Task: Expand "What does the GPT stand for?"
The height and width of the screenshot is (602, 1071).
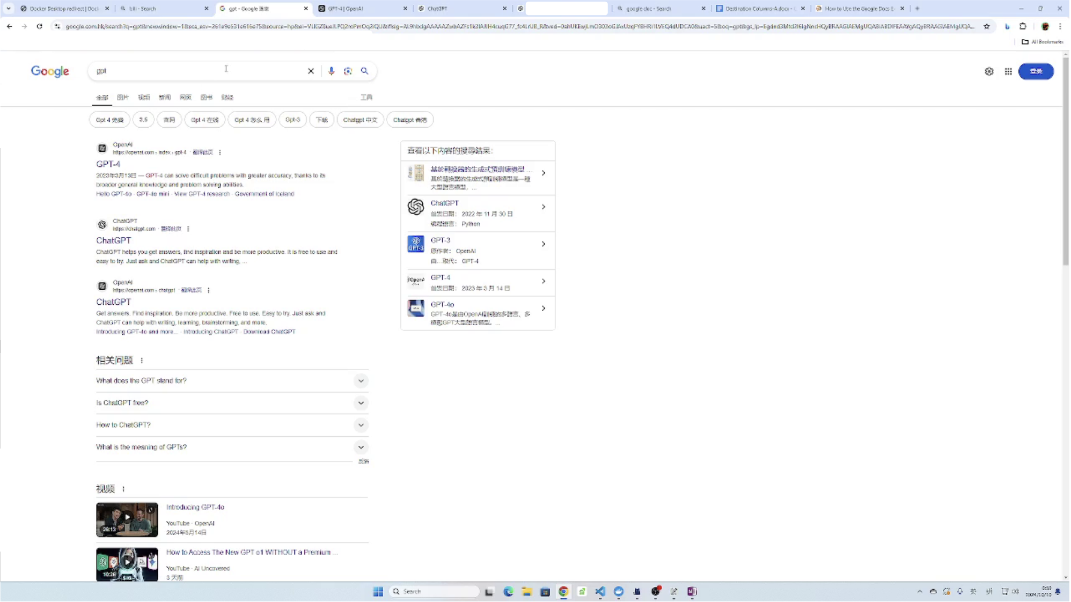Action: point(361,381)
